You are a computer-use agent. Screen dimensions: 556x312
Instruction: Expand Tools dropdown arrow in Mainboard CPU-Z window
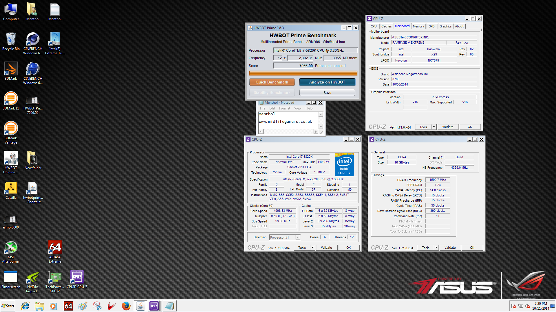click(x=434, y=127)
